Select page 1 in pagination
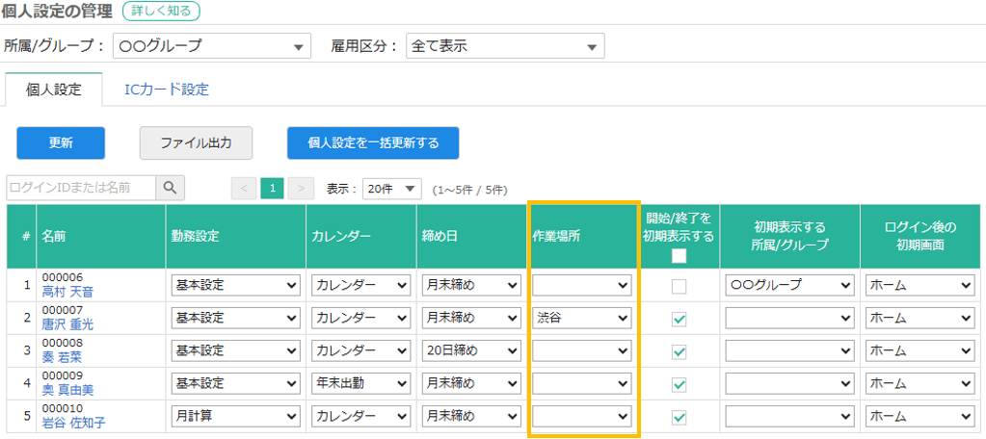 272,188
